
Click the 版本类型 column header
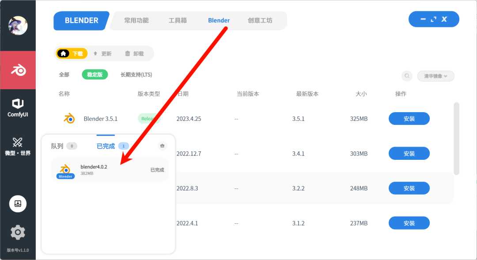pos(148,94)
